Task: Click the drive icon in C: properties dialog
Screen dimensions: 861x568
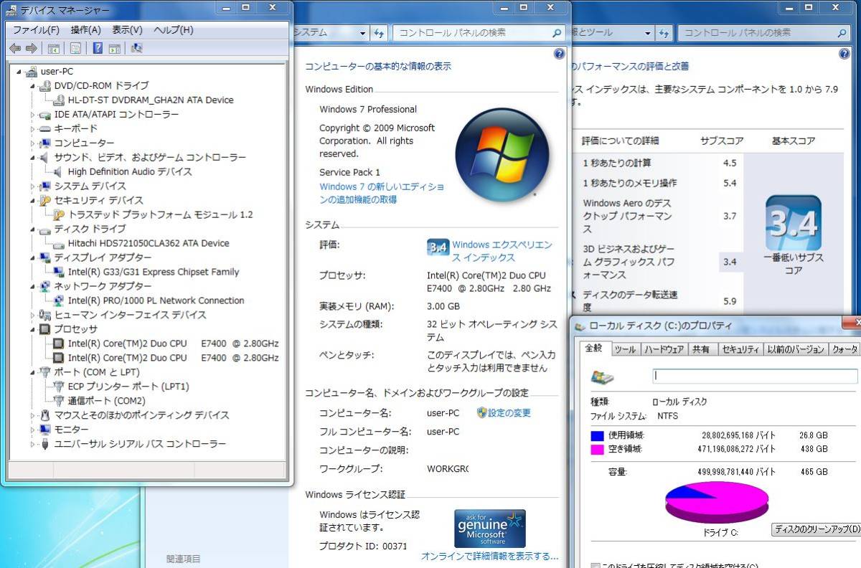Action: point(602,377)
